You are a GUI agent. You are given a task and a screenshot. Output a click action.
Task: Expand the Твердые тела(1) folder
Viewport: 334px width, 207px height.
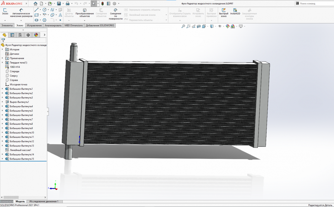coord(2,63)
